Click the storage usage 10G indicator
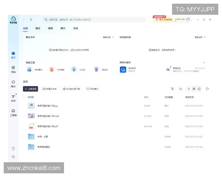This screenshot has height=177, width=222. pos(180,19)
